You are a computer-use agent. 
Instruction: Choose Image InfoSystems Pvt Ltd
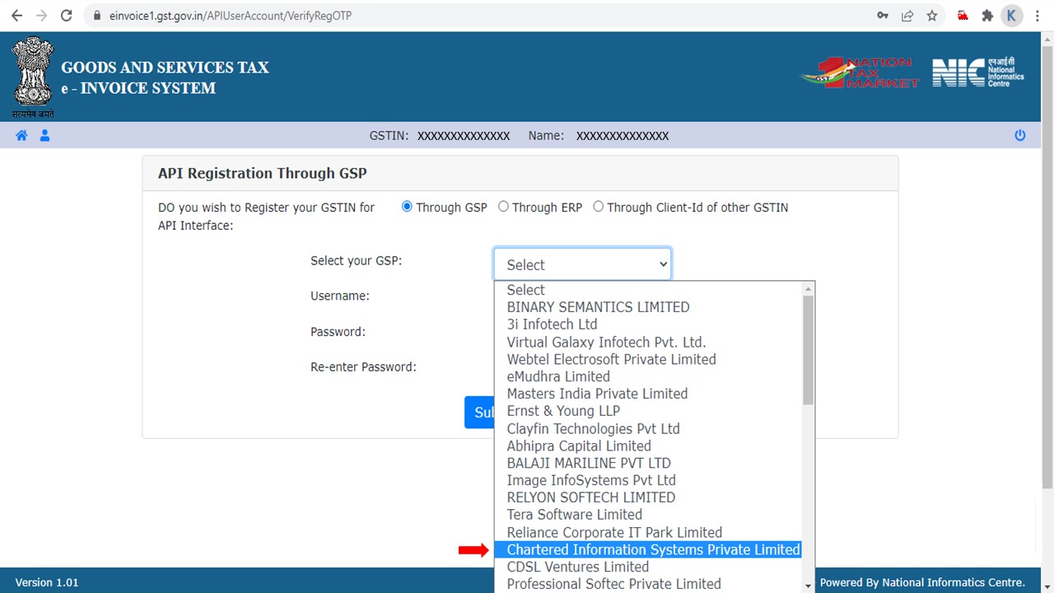648,480
